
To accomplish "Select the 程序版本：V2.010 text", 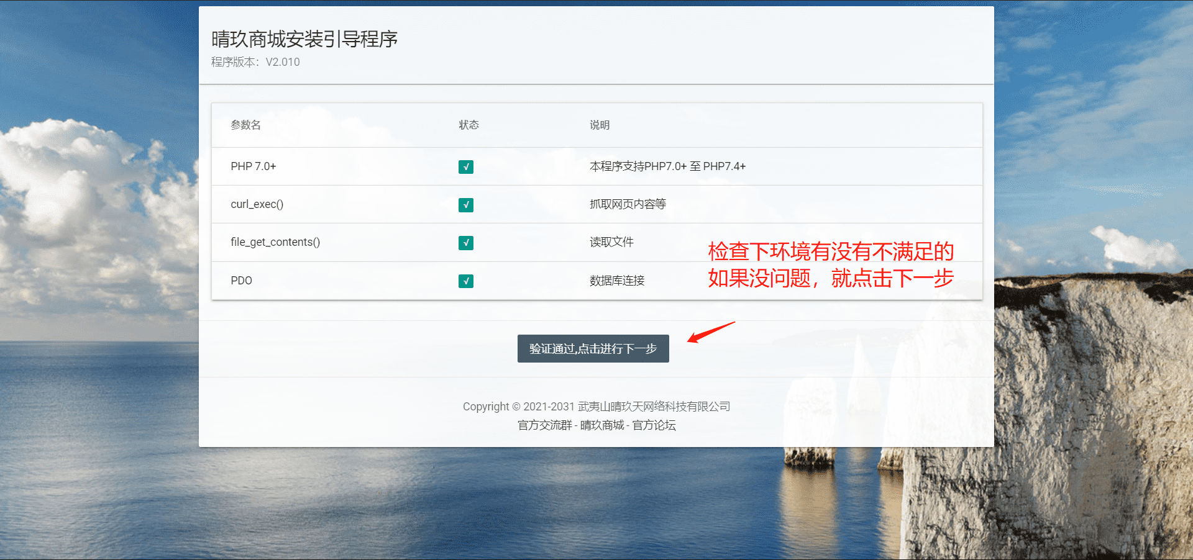I will click(x=255, y=62).
